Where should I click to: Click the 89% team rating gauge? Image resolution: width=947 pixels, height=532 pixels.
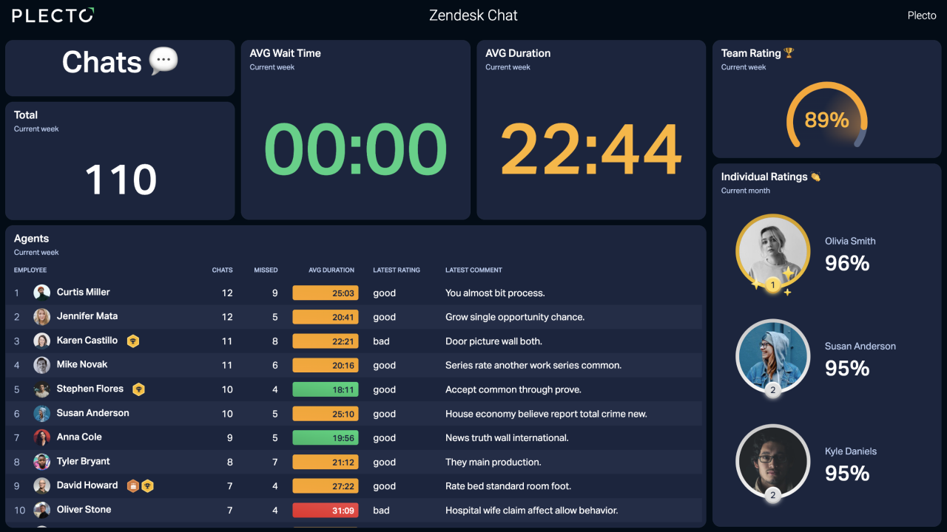pos(826,117)
